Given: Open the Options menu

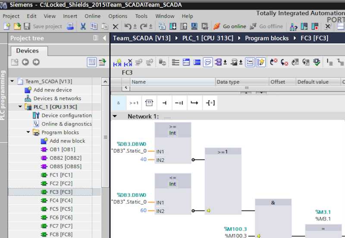Looking at the screenshot, I should (x=118, y=16).
